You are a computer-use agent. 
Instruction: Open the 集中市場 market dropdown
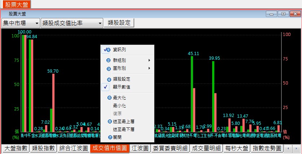point(21,23)
